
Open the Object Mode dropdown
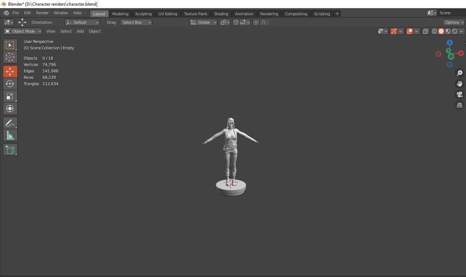click(23, 31)
